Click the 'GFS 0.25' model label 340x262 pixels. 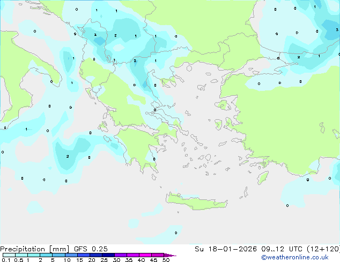click(x=91, y=249)
